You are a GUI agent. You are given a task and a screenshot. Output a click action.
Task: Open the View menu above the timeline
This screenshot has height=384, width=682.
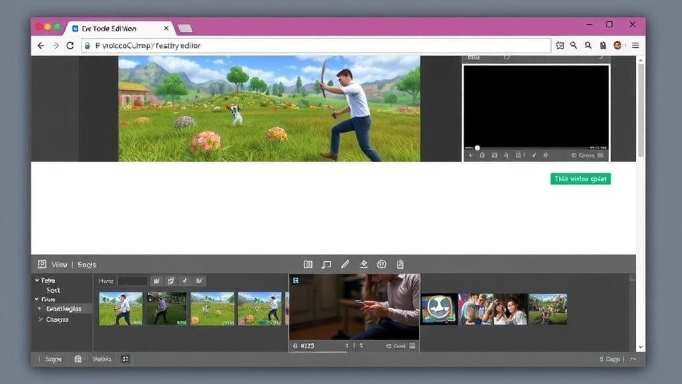59,264
